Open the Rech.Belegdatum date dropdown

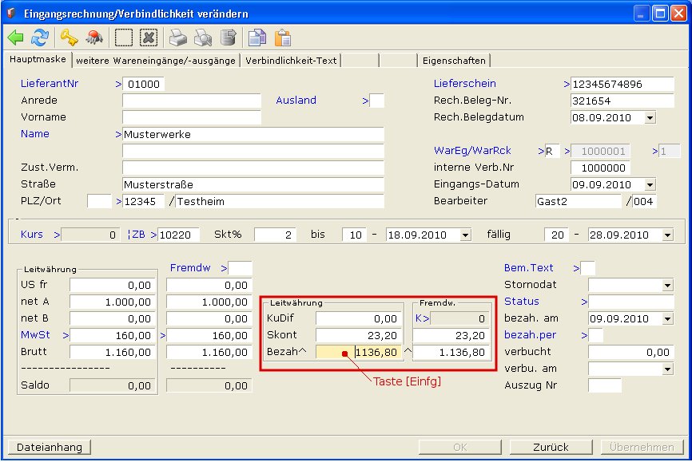click(649, 117)
